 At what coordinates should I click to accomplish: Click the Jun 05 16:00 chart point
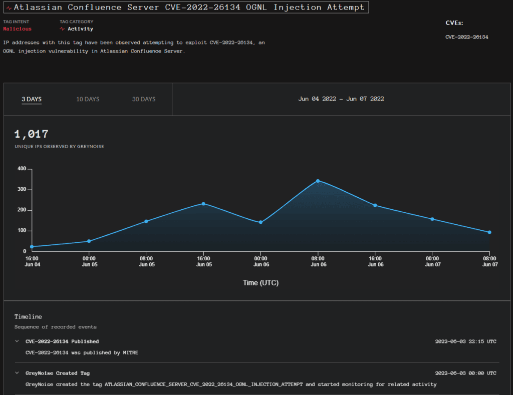click(x=204, y=203)
